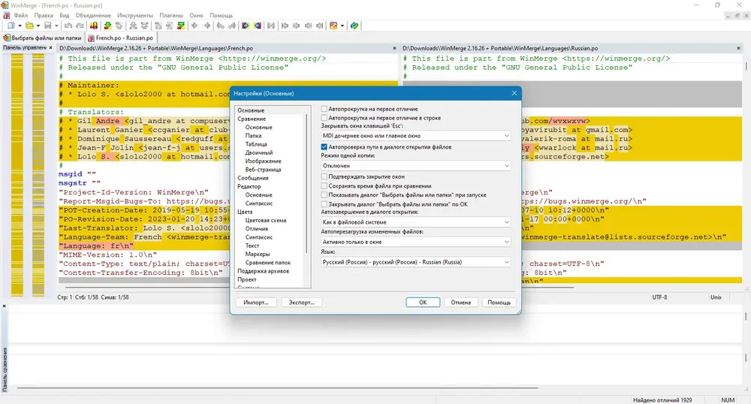This screenshot has height=404, width=751.
Task: Open the Файл menu
Action: click(20, 15)
